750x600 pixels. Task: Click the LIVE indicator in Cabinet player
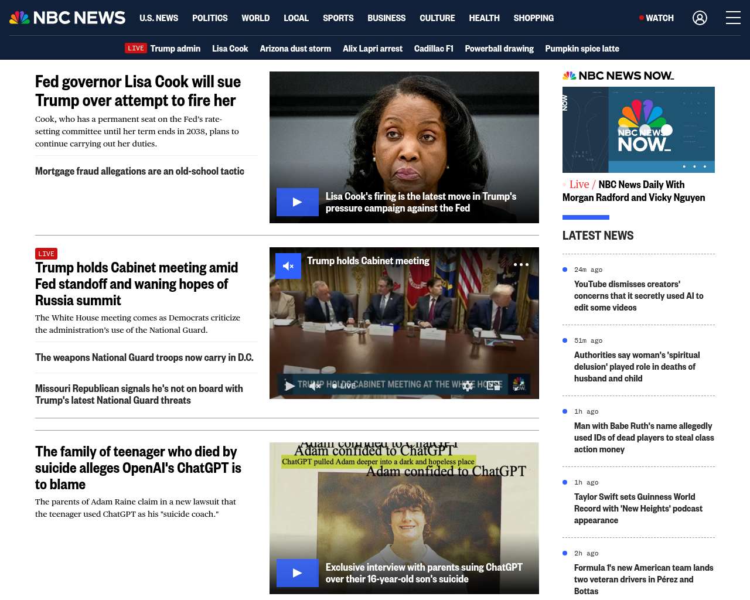pyautogui.click(x=345, y=386)
